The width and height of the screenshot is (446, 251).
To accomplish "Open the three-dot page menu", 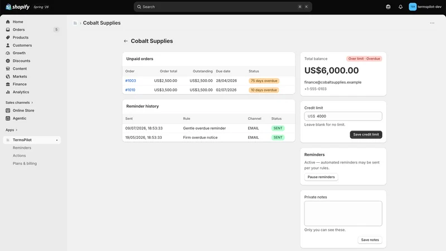I will [432, 23].
